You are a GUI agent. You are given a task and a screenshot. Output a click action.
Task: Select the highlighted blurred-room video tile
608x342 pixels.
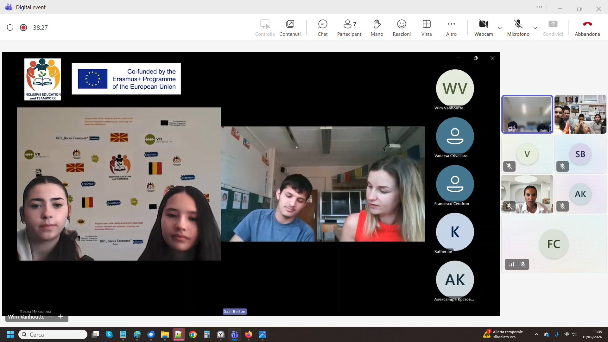pos(527,114)
